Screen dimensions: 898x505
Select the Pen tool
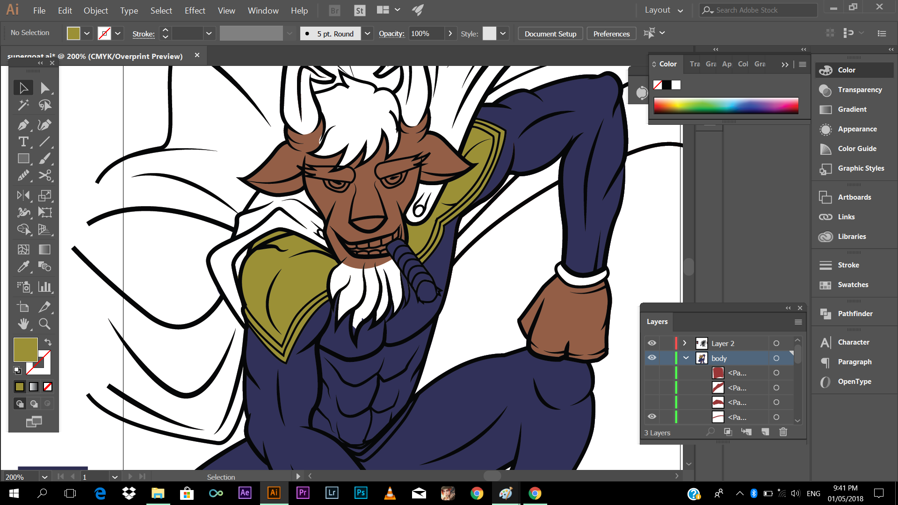click(23, 125)
